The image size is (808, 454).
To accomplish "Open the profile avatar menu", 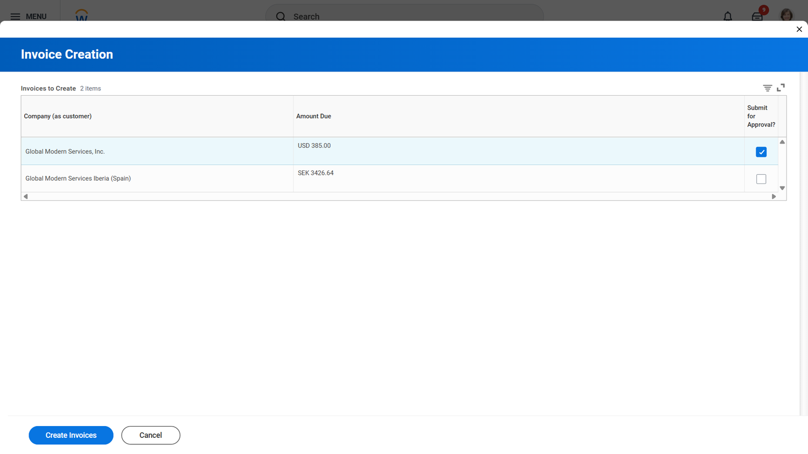I will [x=786, y=15].
